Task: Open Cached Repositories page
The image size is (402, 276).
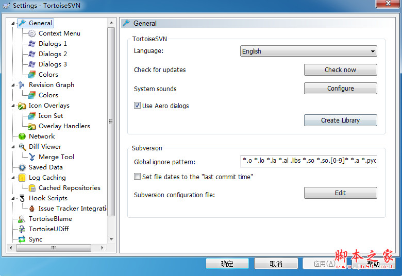Action: click(70, 188)
